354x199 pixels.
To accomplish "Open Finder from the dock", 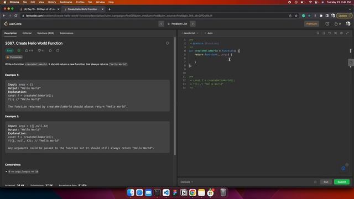I will point(131,192).
